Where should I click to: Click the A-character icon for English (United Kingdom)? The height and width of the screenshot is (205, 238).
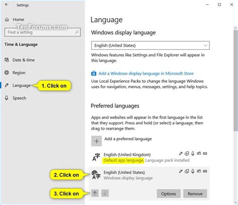coord(96,157)
